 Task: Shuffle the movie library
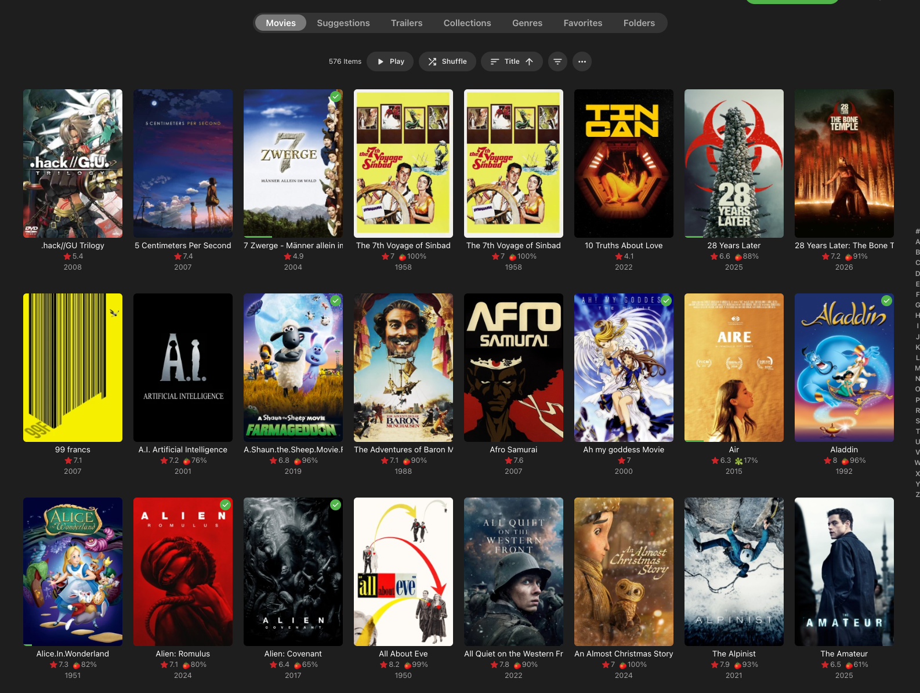click(447, 61)
